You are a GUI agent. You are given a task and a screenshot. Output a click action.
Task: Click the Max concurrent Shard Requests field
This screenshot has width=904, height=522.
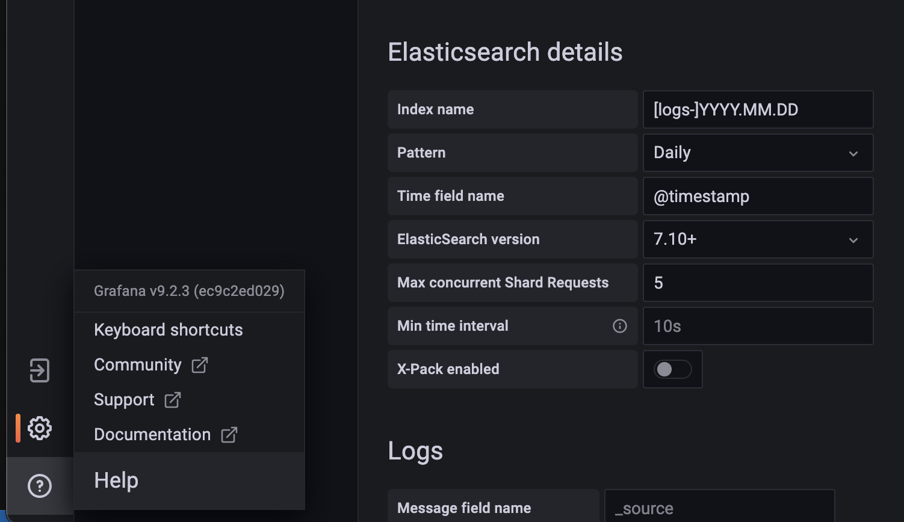758,283
